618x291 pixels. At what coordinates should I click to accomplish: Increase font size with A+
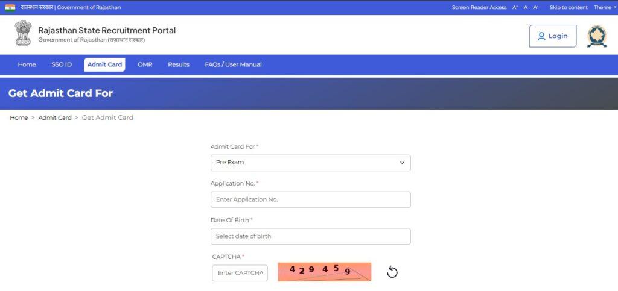point(515,7)
